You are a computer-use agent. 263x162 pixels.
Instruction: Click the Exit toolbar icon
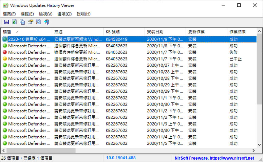tap(46, 22)
